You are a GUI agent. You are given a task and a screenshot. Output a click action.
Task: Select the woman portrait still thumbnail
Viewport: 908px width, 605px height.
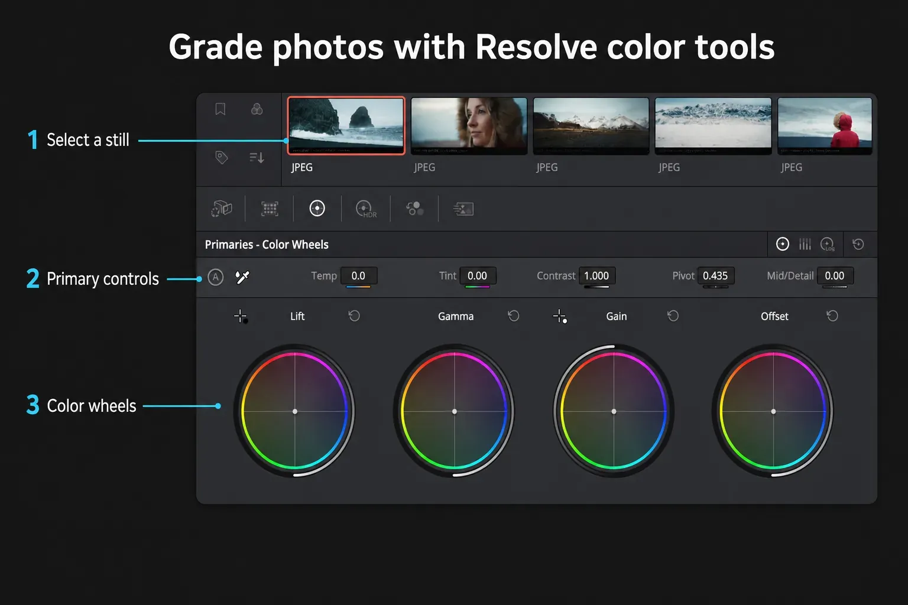click(469, 126)
